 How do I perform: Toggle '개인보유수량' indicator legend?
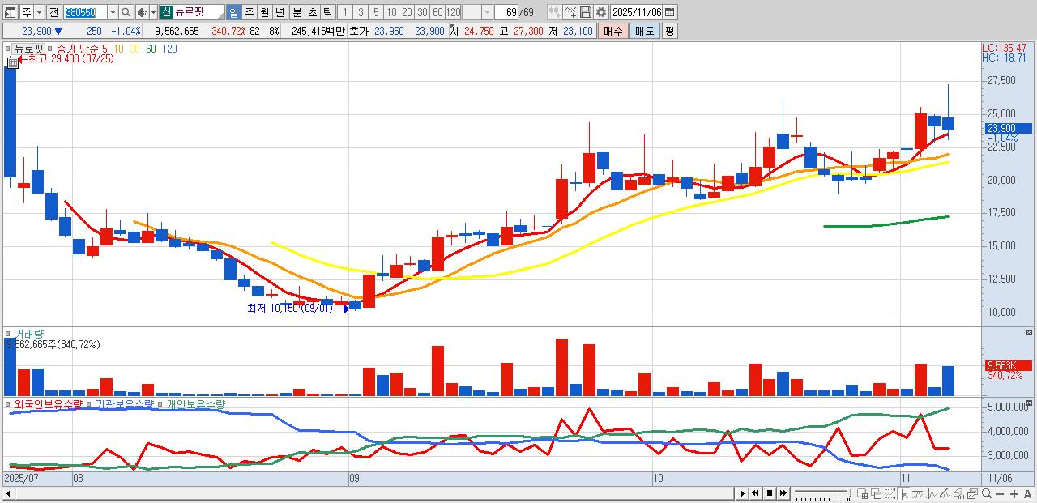pos(196,403)
